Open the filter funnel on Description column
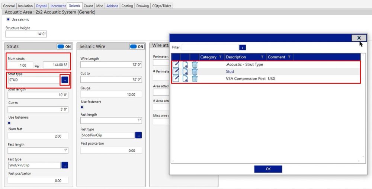 (x=262, y=57)
